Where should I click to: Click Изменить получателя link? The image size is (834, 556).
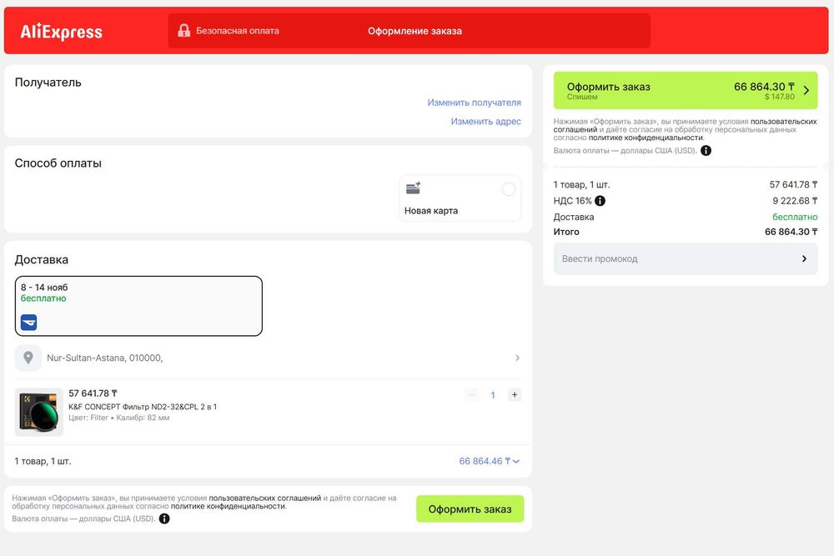click(475, 102)
